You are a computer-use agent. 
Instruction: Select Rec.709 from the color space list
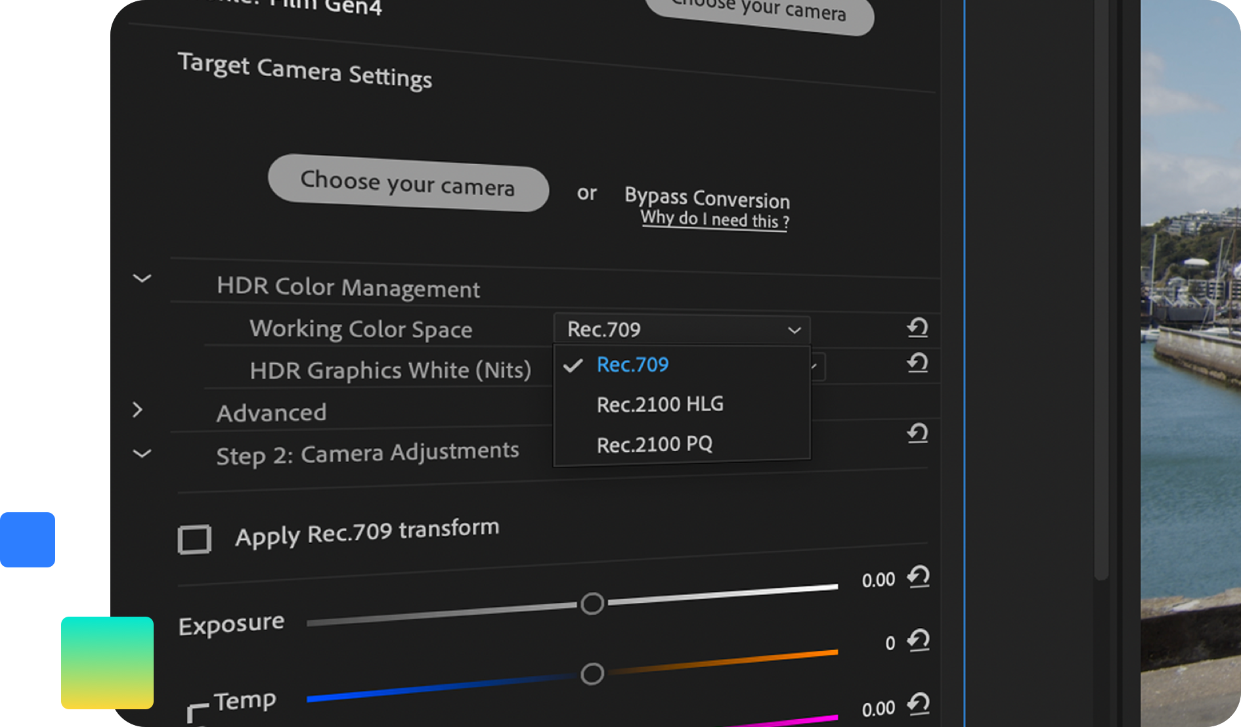[632, 365]
